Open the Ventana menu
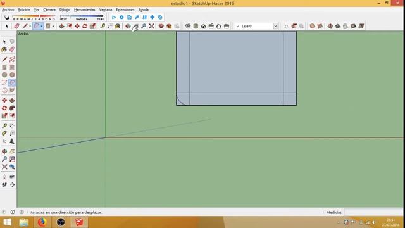 coord(106,10)
